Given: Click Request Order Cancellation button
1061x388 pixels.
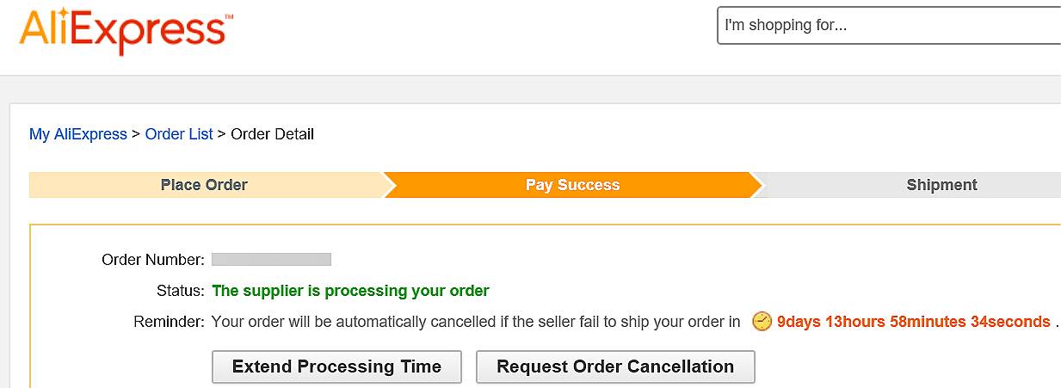Looking at the screenshot, I should pos(615,366).
